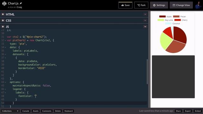Click the CSS panel title
The width and height of the screenshot is (203, 114).
click(x=9, y=21)
